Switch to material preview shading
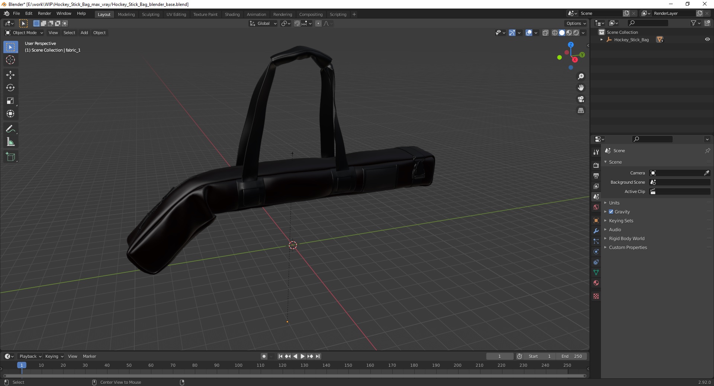714x386 pixels. 569,33
